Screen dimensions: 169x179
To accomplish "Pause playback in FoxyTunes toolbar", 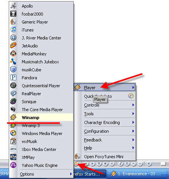I will tap(99, 164).
